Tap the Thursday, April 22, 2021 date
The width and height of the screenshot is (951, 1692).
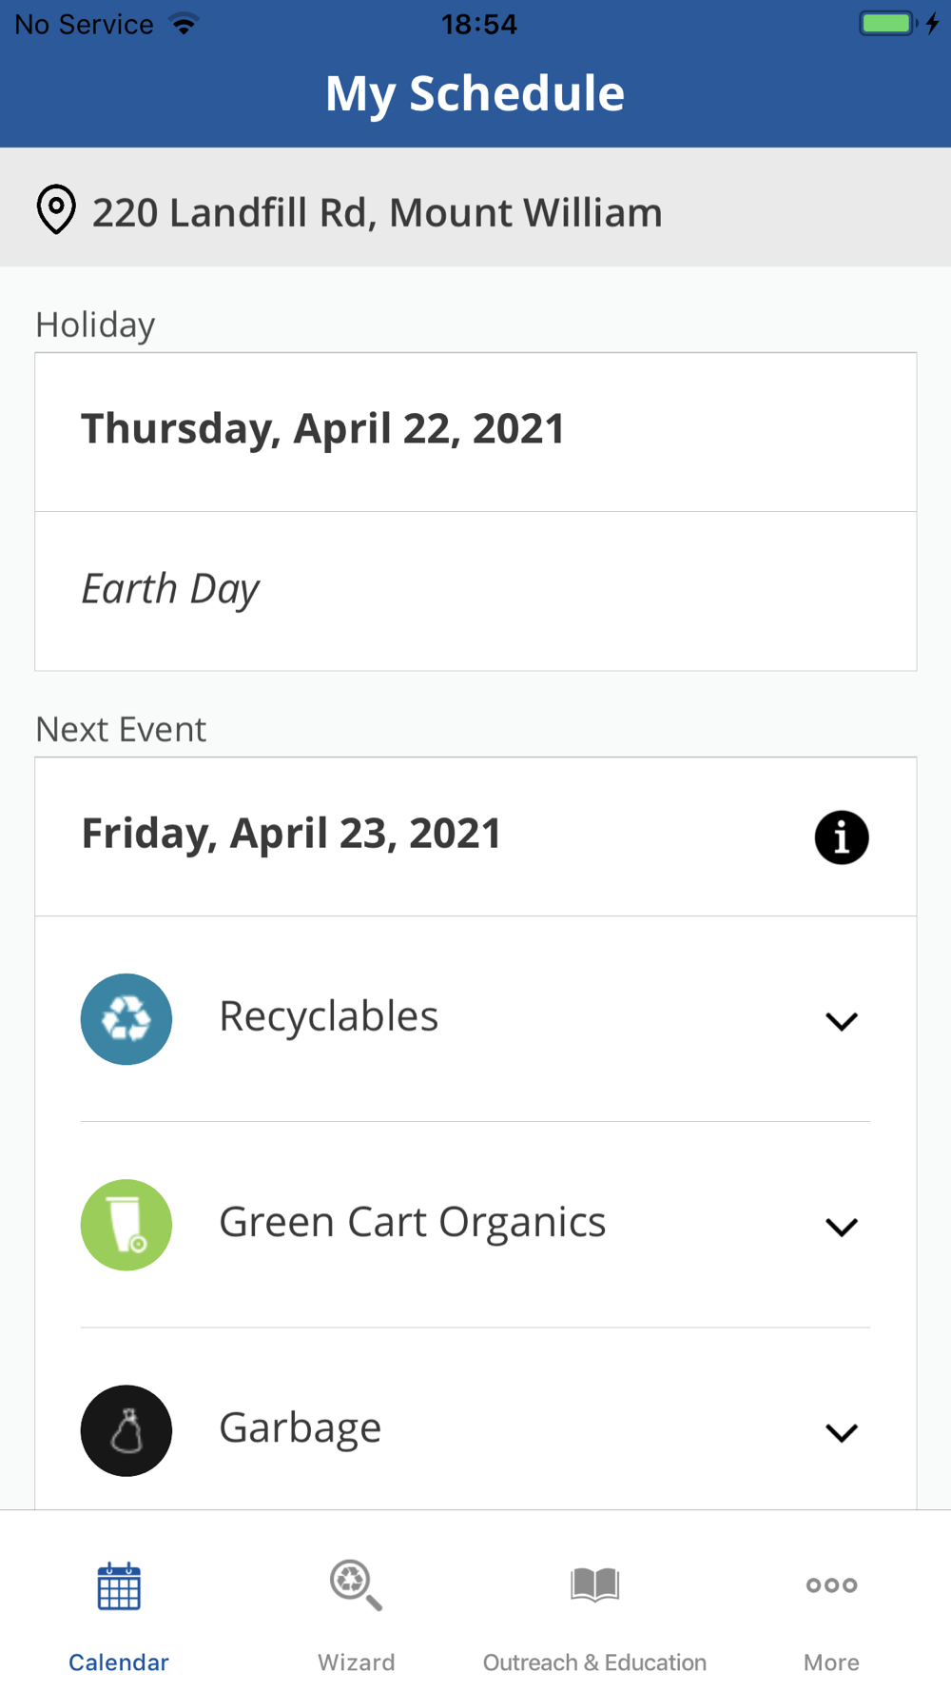[x=322, y=429]
